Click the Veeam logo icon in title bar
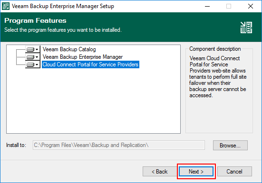 [6, 6]
